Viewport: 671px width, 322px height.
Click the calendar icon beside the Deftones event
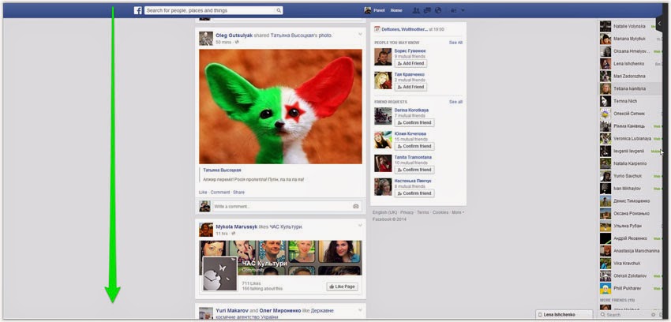coord(377,29)
